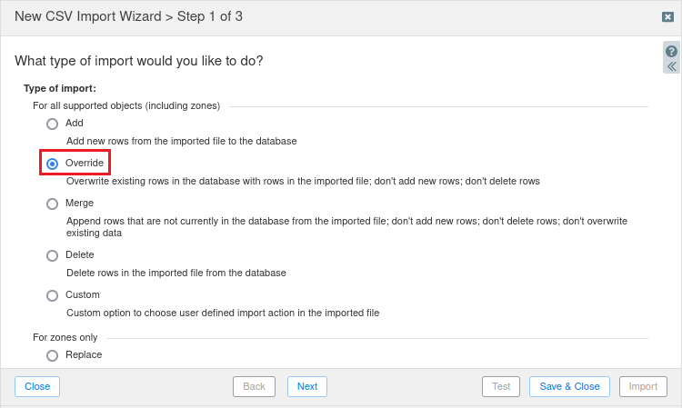Select Replace under For zones only

[x=53, y=355]
